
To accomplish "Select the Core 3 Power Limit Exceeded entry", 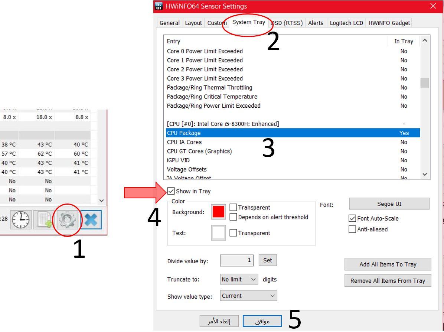I will [x=293, y=78].
